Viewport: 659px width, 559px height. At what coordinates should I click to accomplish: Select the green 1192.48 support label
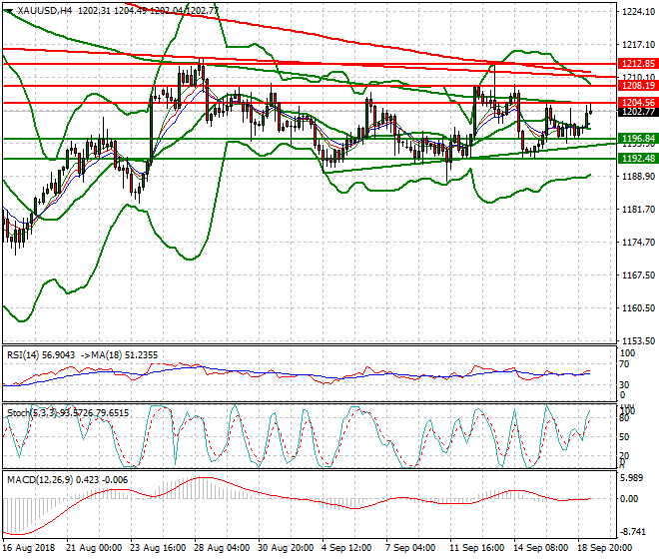638,159
